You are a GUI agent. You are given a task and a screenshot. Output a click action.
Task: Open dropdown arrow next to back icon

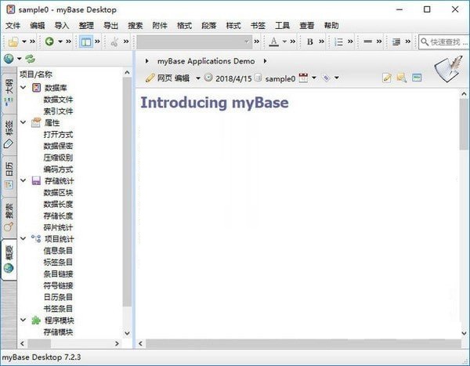pyautogui.click(x=60, y=42)
